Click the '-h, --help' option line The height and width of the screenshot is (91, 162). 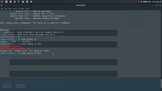click(29, 35)
